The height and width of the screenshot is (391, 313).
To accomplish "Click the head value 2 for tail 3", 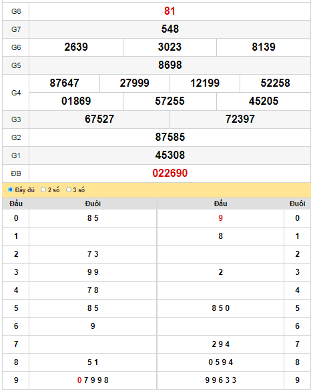I will pos(220,272).
